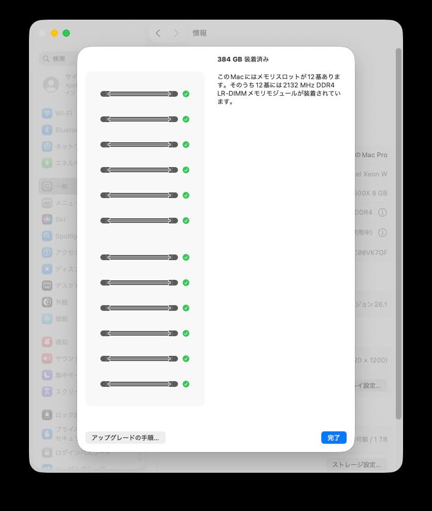
Task: Click the 検索 search field
Action: point(58,58)
